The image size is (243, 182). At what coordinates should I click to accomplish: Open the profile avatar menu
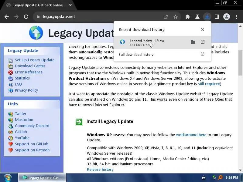pyautogui.click(x=226, y=17)
